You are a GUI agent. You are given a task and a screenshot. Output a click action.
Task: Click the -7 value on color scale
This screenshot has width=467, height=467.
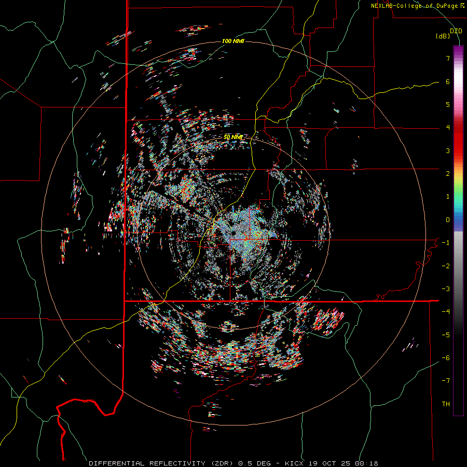click(x=446, y=381)
